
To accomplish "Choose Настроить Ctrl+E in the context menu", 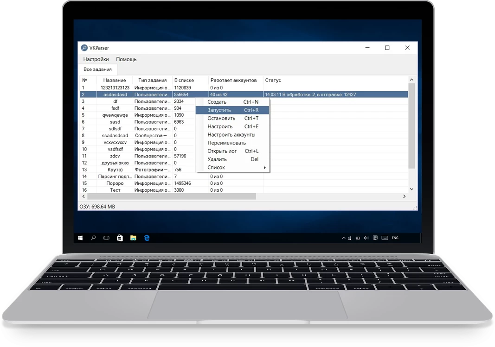I will (x=232, y=126).
